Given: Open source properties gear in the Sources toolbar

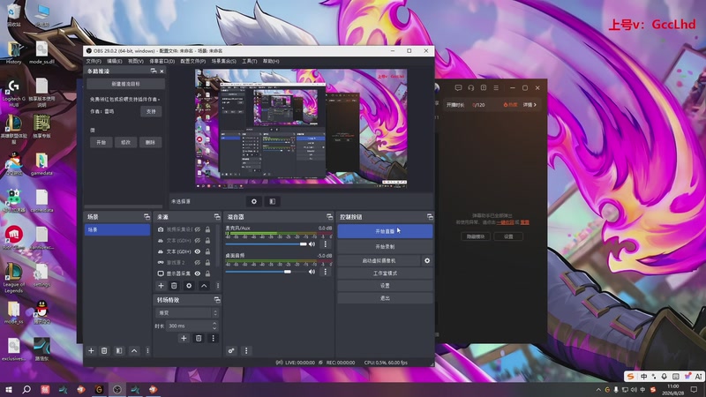Looking at the screenshot, I should [x=189, y=285].
